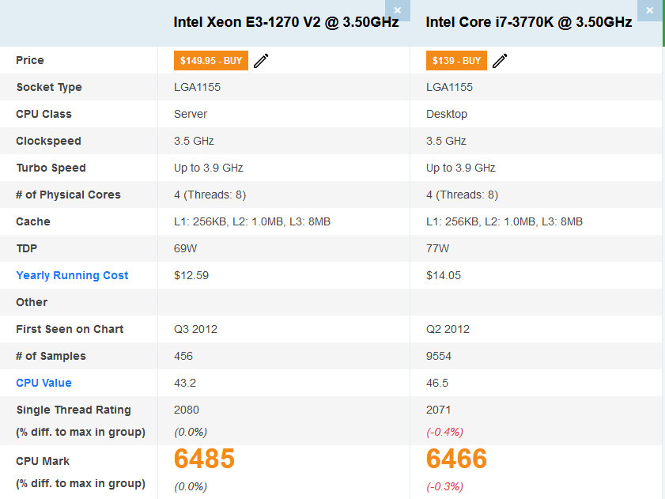Viewport: 665px width, 499px height.
Task: Click the i7 Single Thread Rating 2071
Action: [439, 410]
